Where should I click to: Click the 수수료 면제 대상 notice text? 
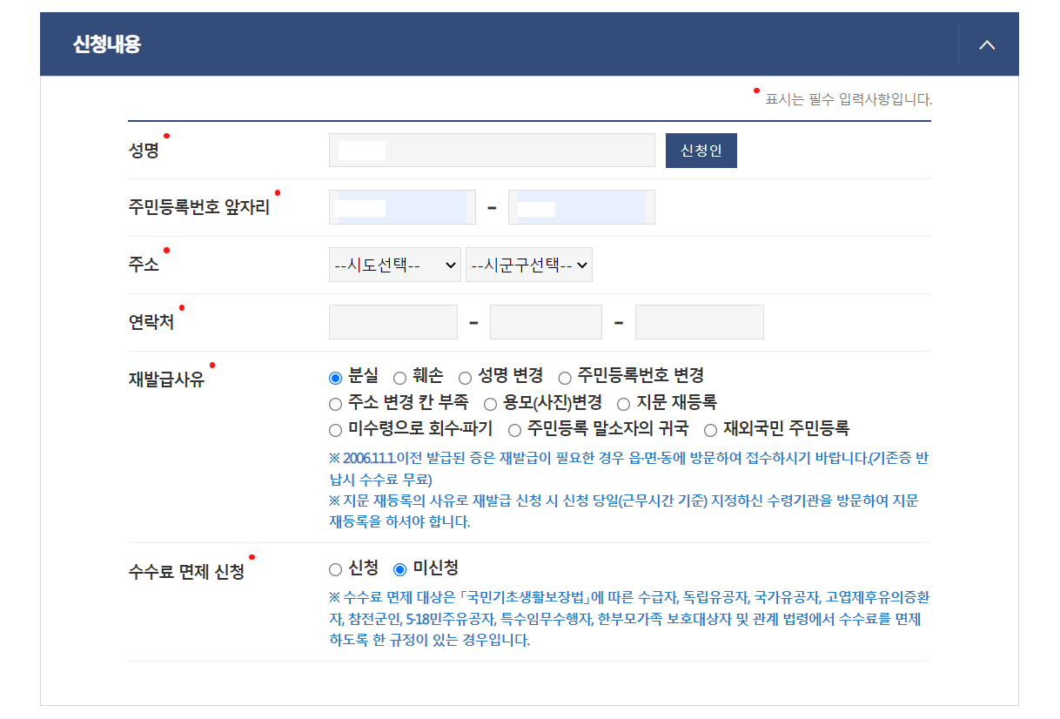[x=630, y=619]
